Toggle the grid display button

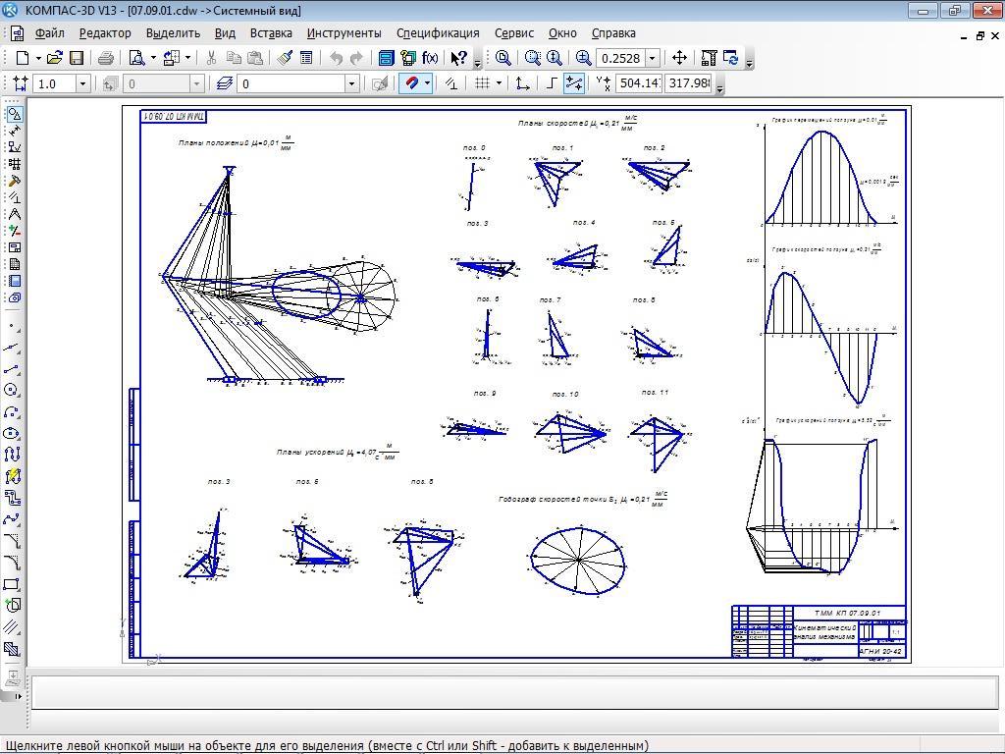click(x=483, y=84)
